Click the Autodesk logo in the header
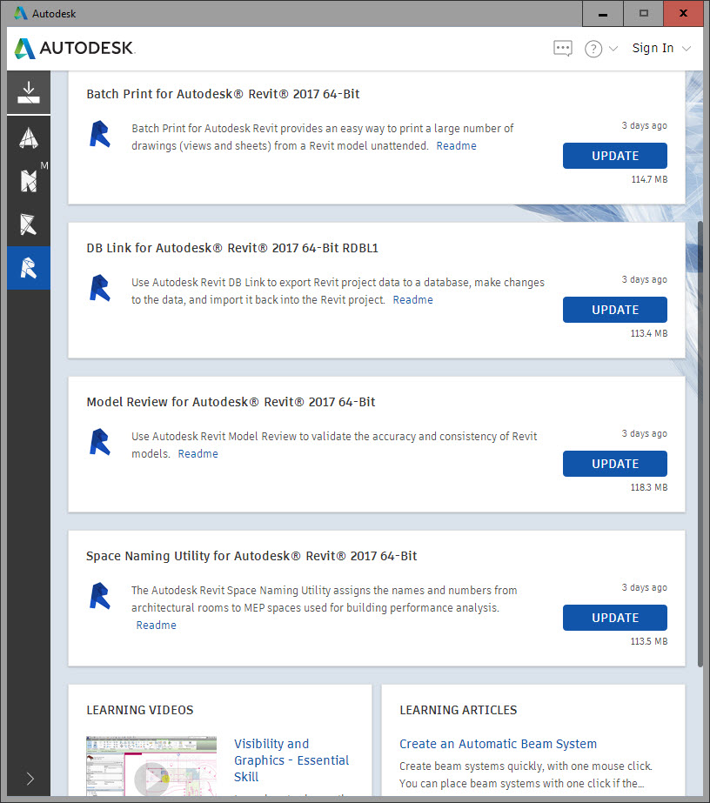This screenshot has height=803, width=710. coord(74,48)
